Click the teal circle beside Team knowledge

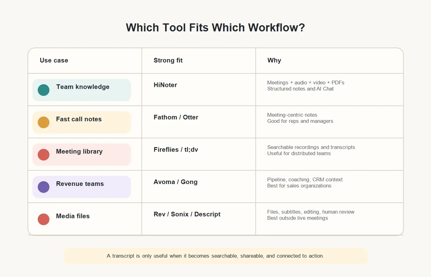tap(43, 90)
